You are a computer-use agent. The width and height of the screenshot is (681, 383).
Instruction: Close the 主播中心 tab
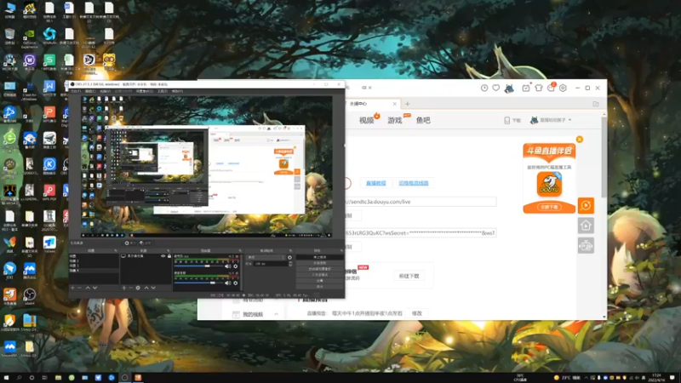(394, 104)
